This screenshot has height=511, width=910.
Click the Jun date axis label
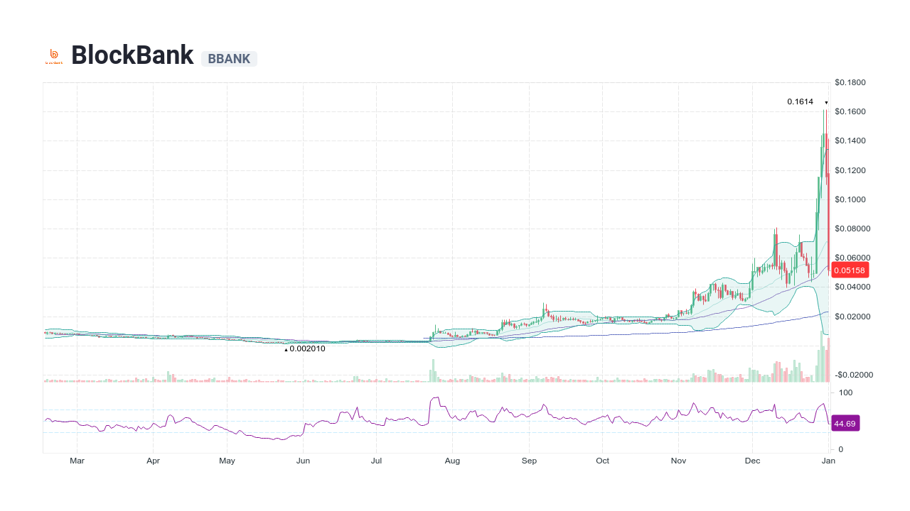tap(303, 461)
